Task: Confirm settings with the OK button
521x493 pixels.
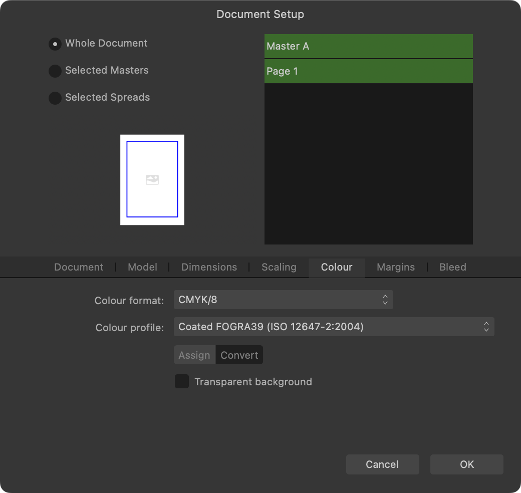Action: click(x=466, y=464)
